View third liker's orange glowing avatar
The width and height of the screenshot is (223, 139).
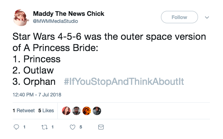(87, 111)
